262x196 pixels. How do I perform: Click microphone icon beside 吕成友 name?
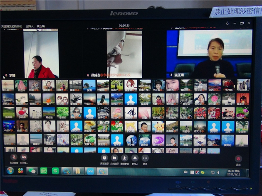(88, 75)
